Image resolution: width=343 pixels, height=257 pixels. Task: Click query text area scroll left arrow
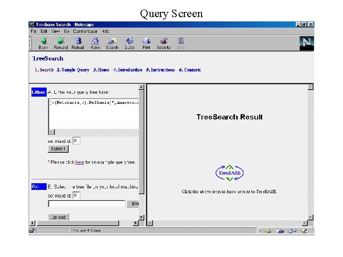[52, 132]
